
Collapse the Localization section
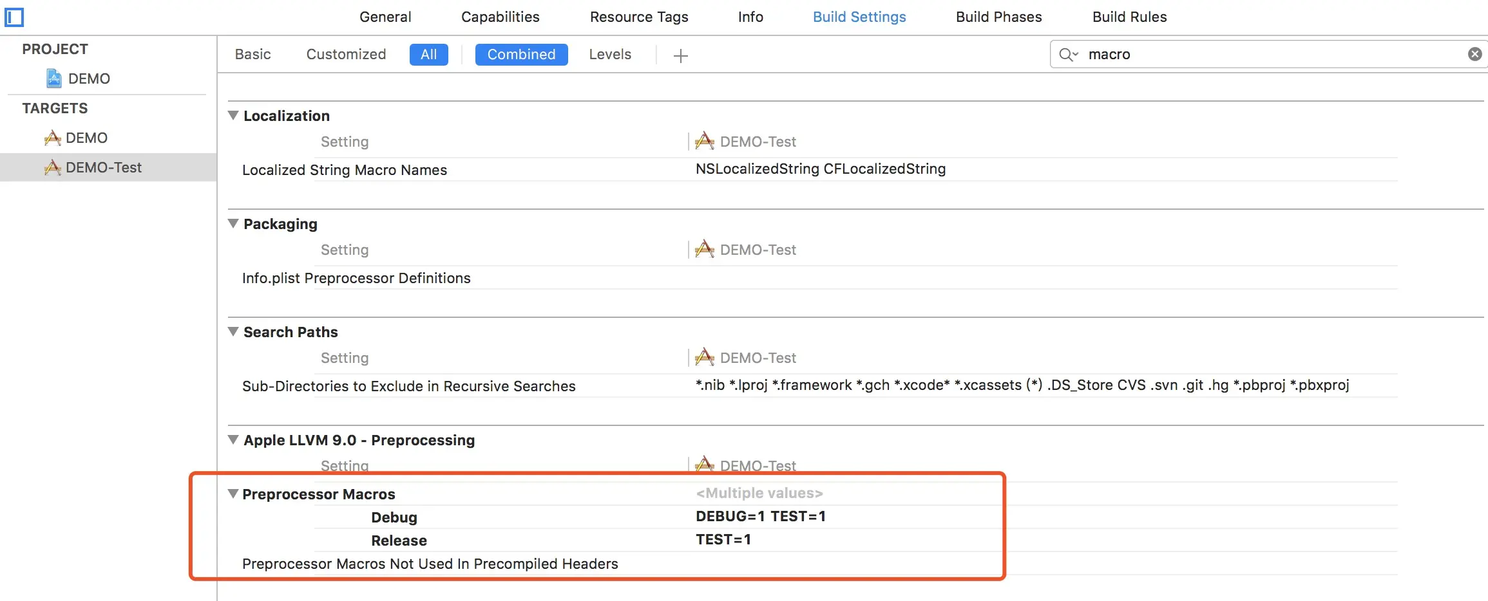click(233, 116)
